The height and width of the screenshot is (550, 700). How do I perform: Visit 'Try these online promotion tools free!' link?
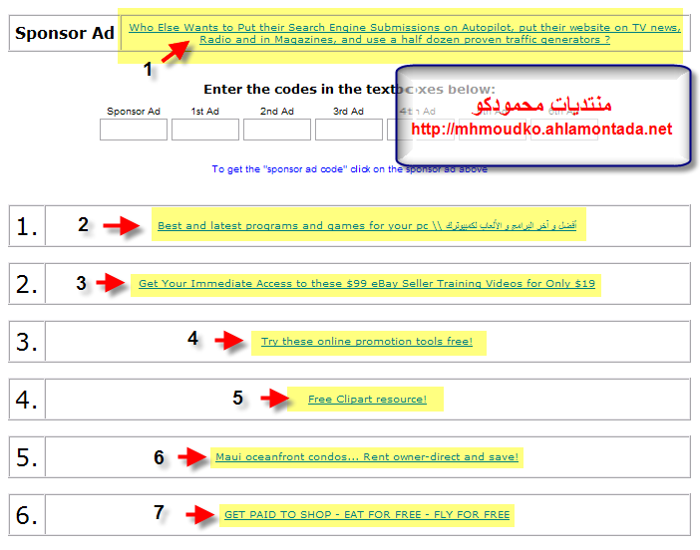(x=366, y=342)
